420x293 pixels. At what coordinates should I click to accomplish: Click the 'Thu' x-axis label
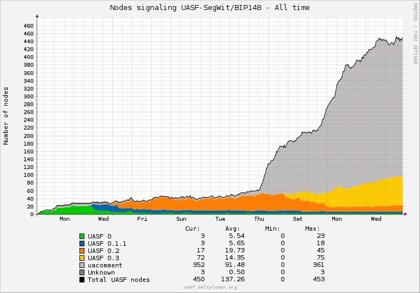[x=259, y=219]
